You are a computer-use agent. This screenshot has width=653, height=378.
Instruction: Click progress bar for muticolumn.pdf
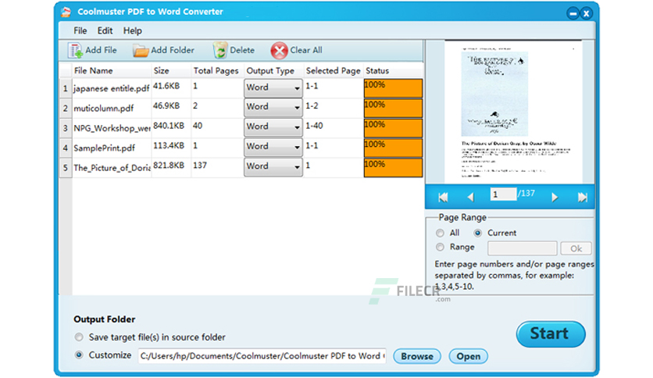[x=393, y=108]
